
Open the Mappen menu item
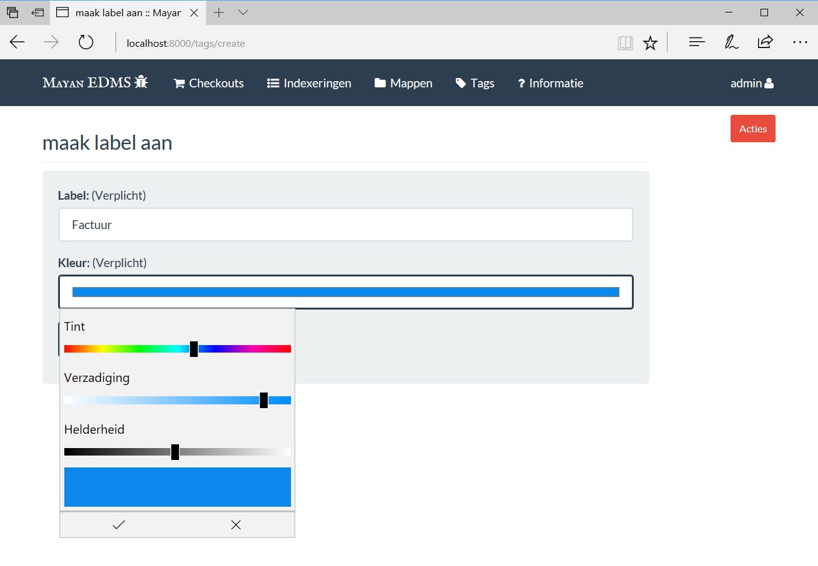tap(403, 83)
